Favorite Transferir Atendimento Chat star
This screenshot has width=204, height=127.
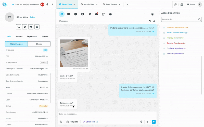click(x=164, y=27)
